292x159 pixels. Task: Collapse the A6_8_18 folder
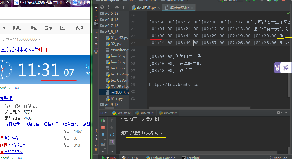pyautogui.click(x=109, y=32)
